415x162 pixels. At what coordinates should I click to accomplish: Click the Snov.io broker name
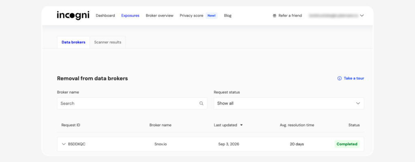(160, 144)
